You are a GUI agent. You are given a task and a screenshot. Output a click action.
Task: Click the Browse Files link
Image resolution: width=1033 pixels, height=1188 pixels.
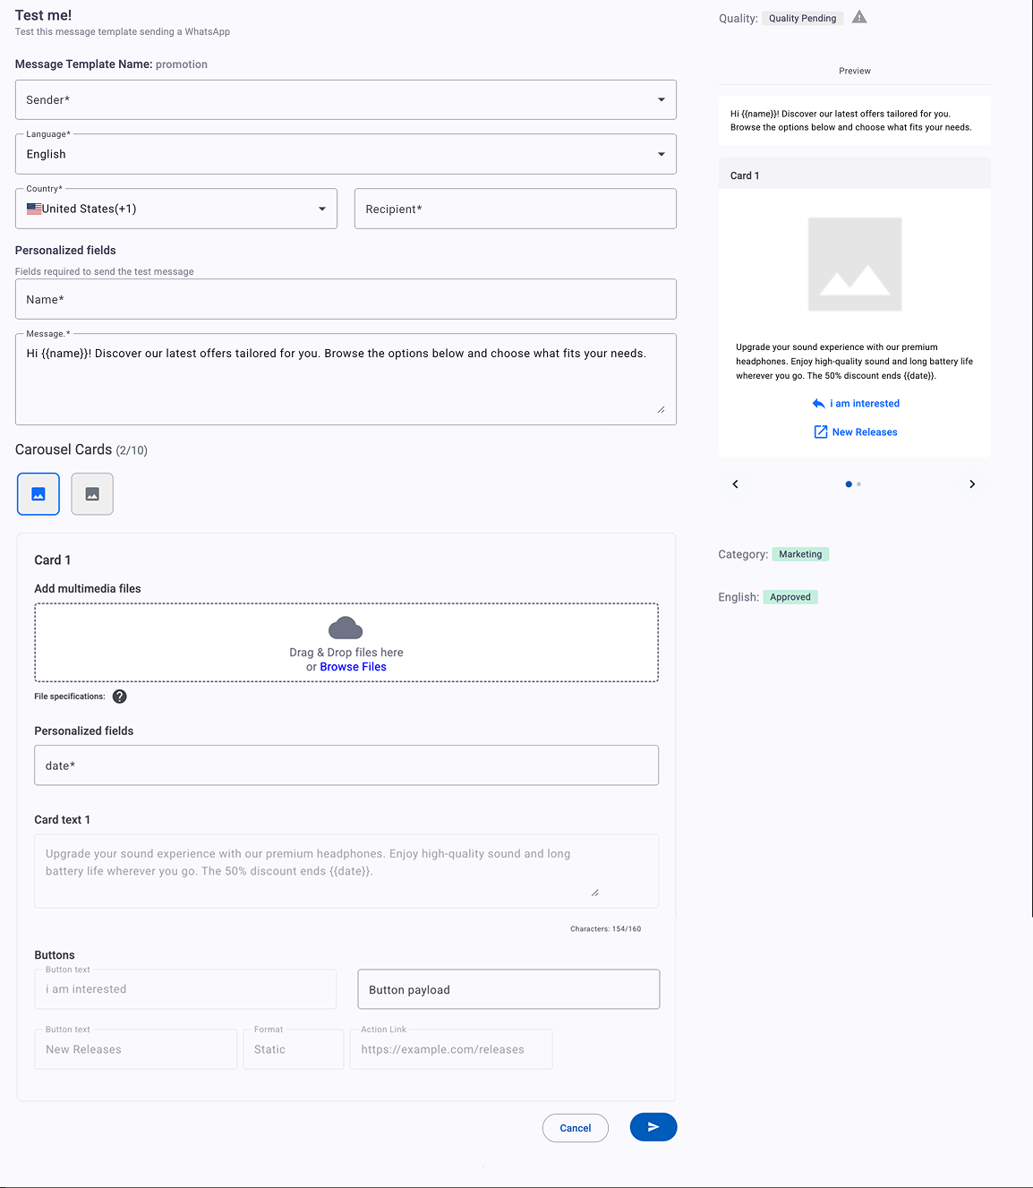[x=354, y=667]
